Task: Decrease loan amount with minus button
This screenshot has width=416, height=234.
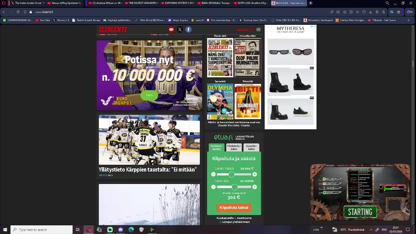Action: (213, 175)
